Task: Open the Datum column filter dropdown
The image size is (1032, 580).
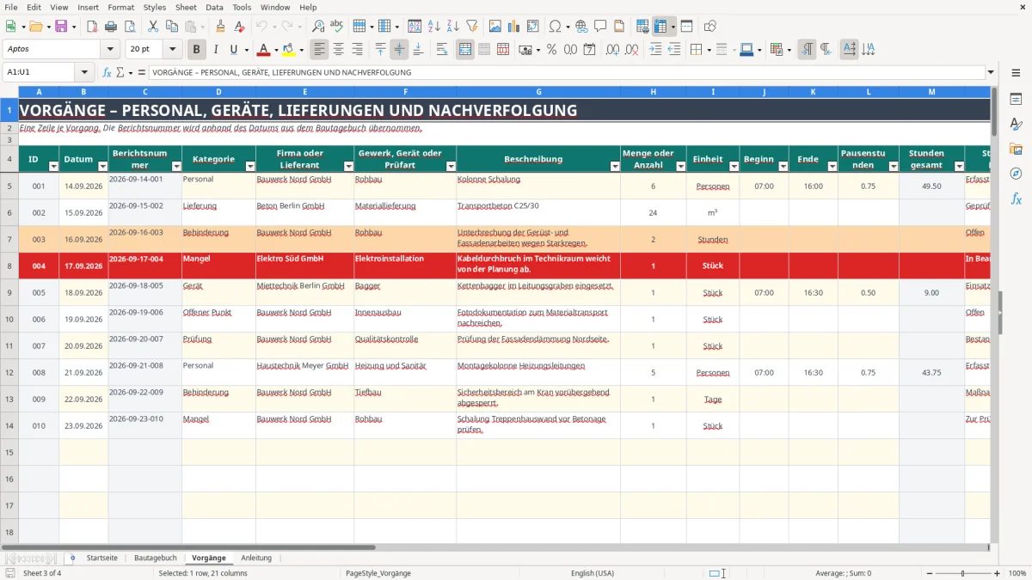Action: click(x=102, y=166)
